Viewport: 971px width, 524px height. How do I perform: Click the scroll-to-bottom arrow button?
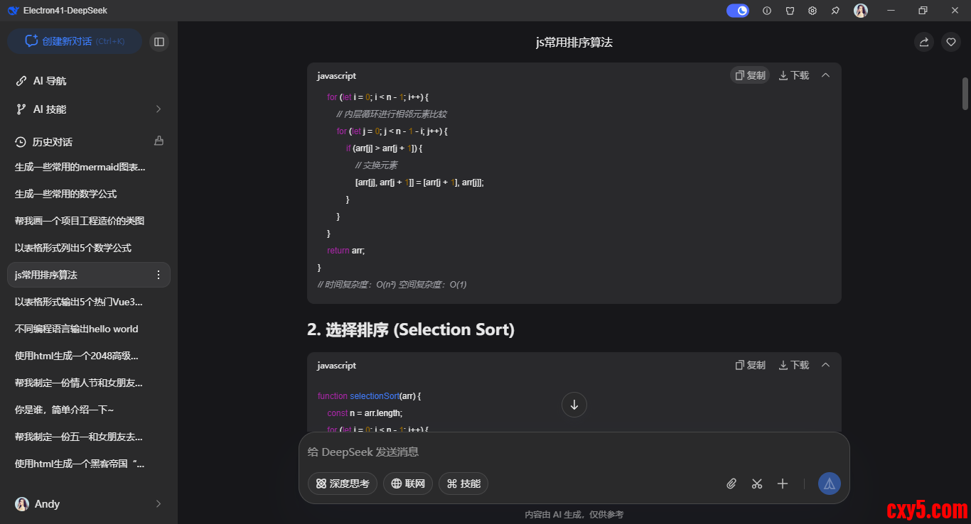pyautogui.click(x=574, y=405)
